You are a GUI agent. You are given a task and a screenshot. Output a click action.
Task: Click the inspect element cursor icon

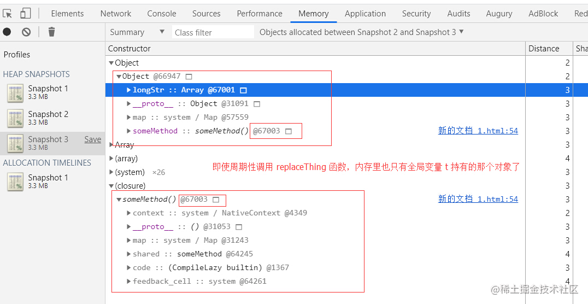[8, 13]
